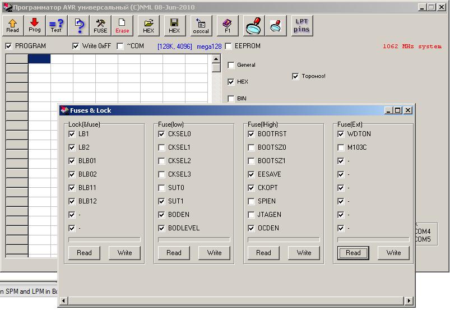Save HEX file with floppy disk icon
Image resolution: width=450 pixels, height=310 pixels.
pos(174,25)
